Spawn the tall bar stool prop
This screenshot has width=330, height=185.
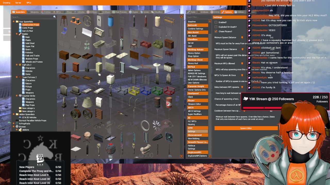click(64, 21)
